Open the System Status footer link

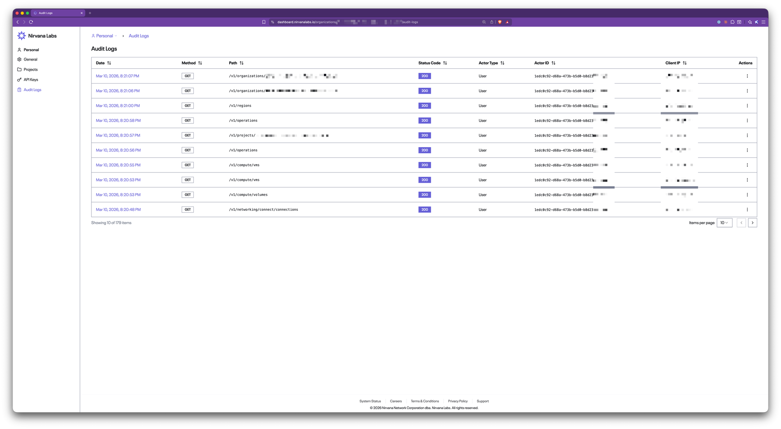tap(370, 401)
